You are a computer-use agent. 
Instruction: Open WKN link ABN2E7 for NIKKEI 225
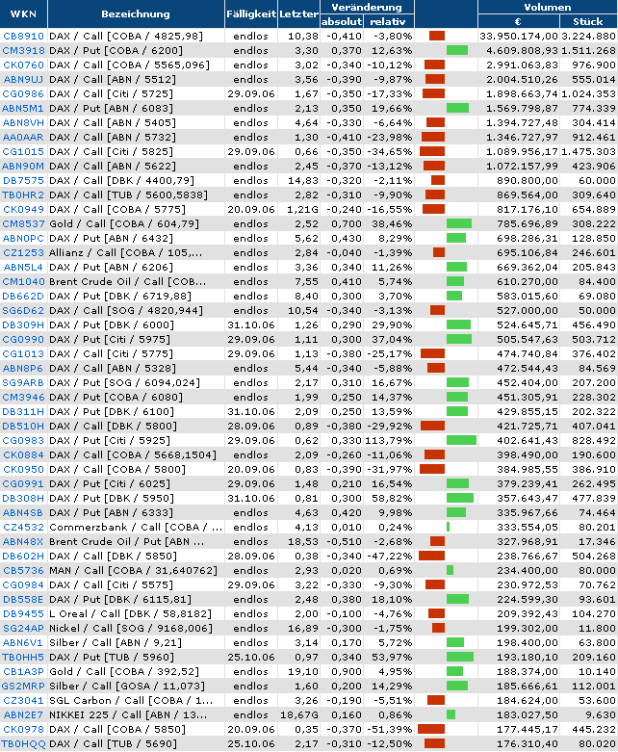click(x=23, y=714)
